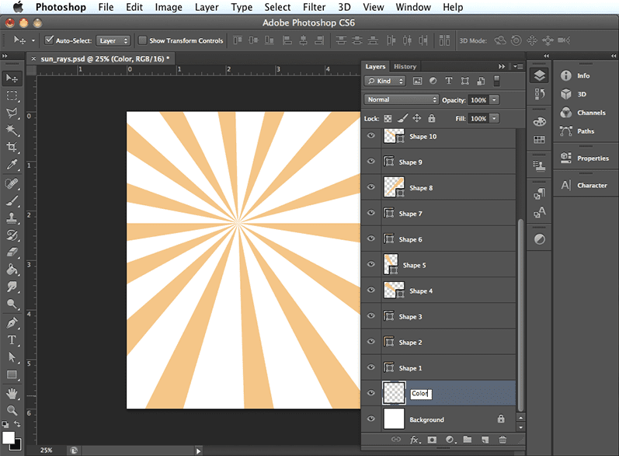Viewport: 619px width, 456px height.
Task: Select the sun_rays.psd document tab
Action: 105,59
